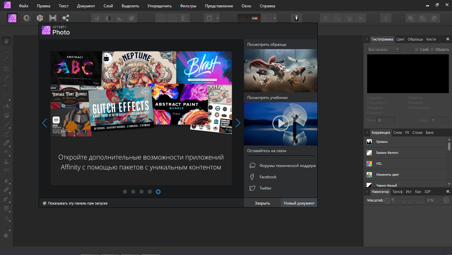Open the Tone Mapping persona

(53, 18)
